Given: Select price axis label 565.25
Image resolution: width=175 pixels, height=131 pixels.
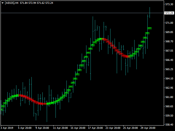Looking at the screenshot, I should tap(169, 69).
